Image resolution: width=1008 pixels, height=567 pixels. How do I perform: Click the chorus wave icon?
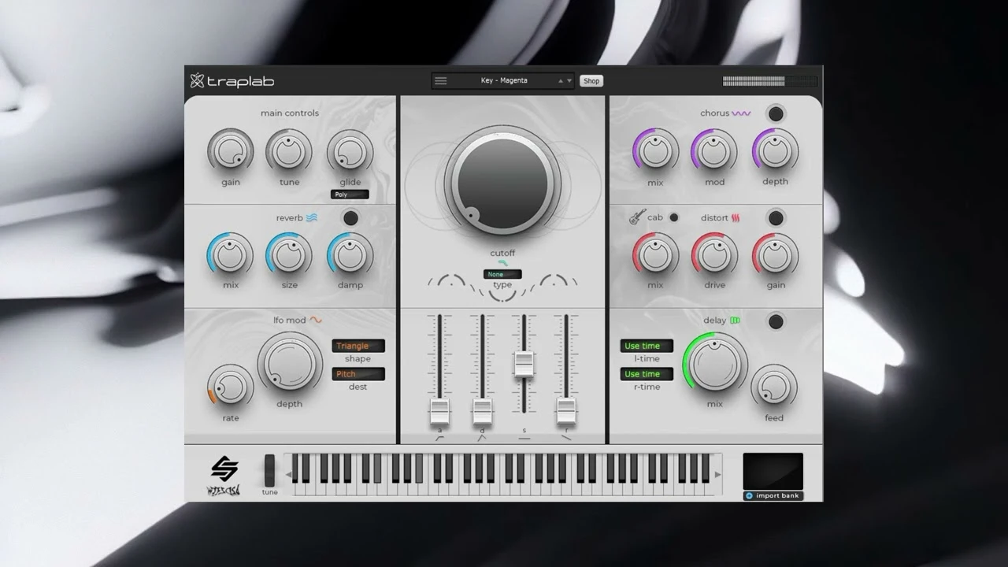[741, 113]
